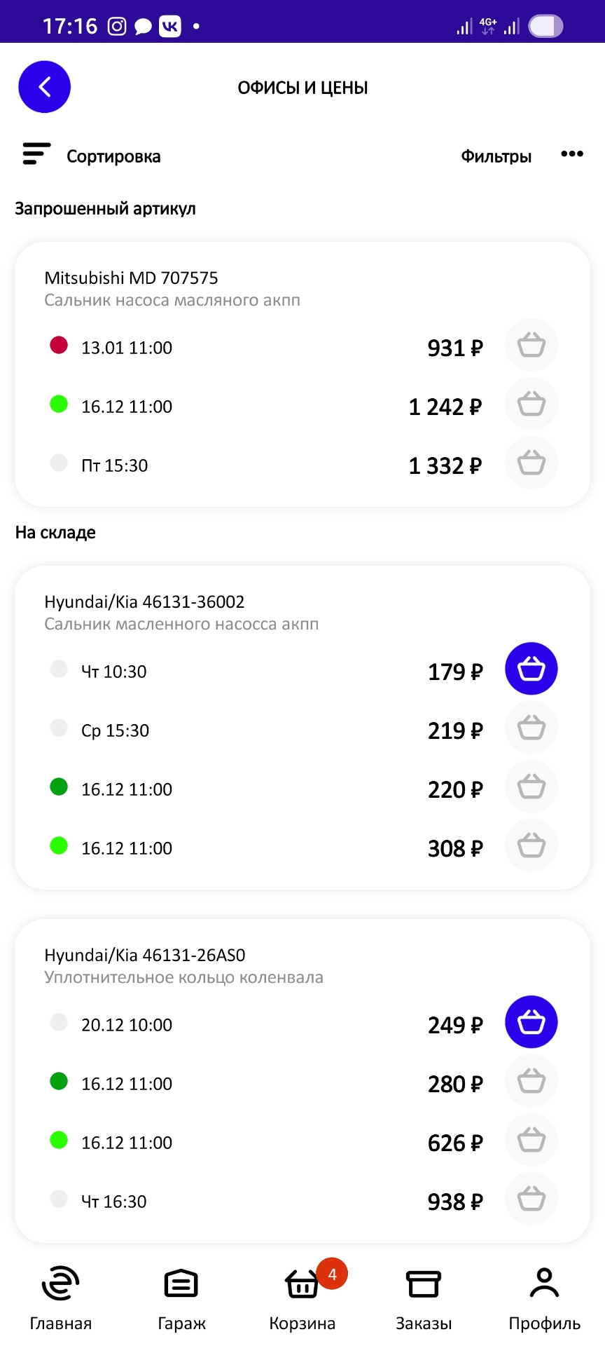Add the 1 332 ₽ offer to cart

pos(531,463)
